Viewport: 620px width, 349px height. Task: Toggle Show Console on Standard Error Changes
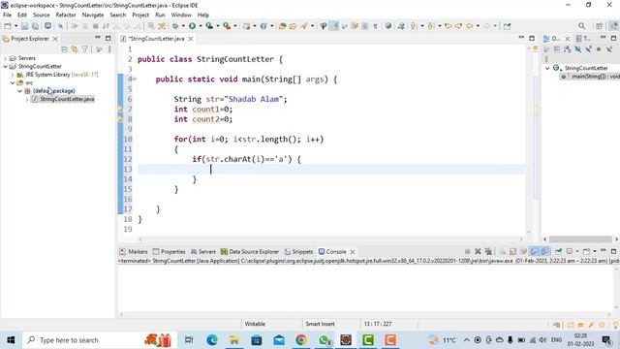pos(544,252)
